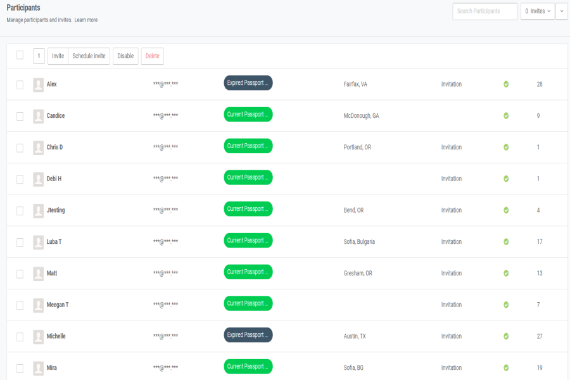The image size is (570, 380).
Task: Check the box for Alex
Action: [20, 85]
